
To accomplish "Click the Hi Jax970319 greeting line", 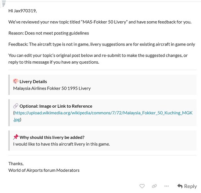I will point(23,11).
